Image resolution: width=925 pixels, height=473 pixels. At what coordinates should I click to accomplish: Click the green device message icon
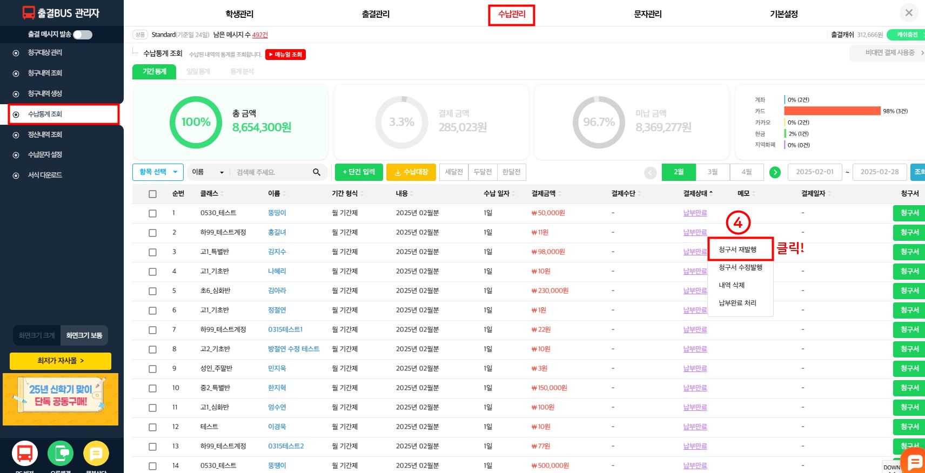61,454
